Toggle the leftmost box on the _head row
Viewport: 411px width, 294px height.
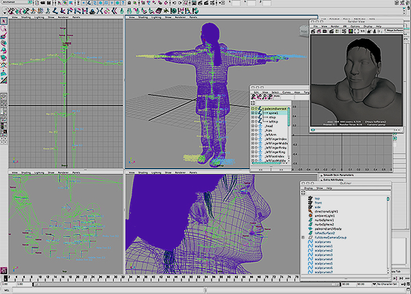pyautogui.click(x=253, y=126)
